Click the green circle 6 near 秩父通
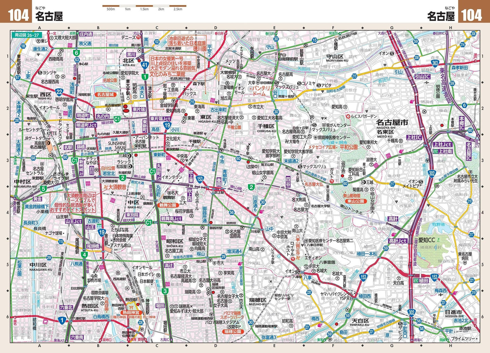Viewport: 490px width, 353px height. [77, 53]
